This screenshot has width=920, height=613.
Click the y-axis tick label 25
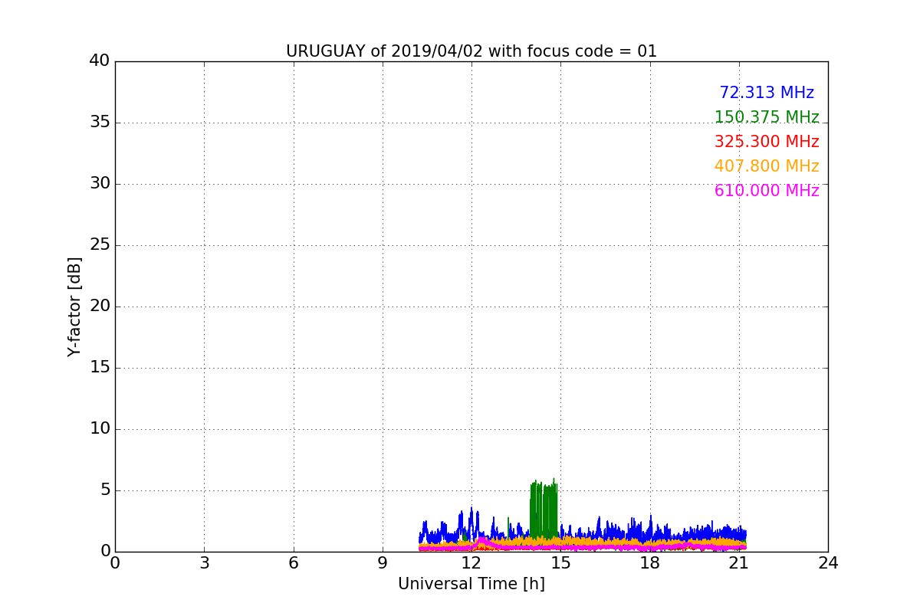[100, 245]
